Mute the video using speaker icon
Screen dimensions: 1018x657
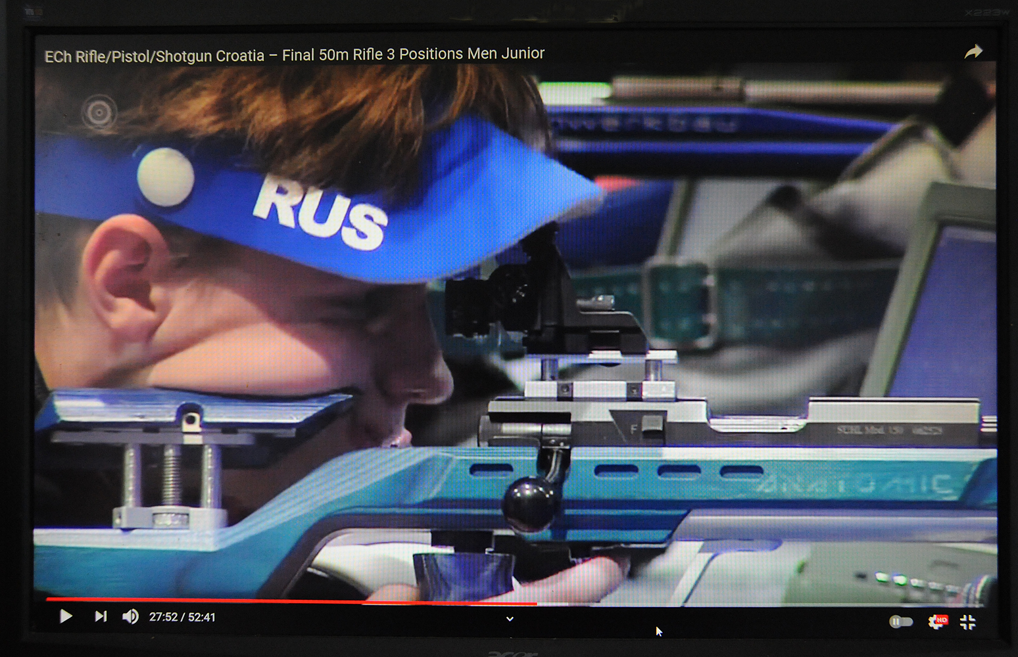pos(130,616)
